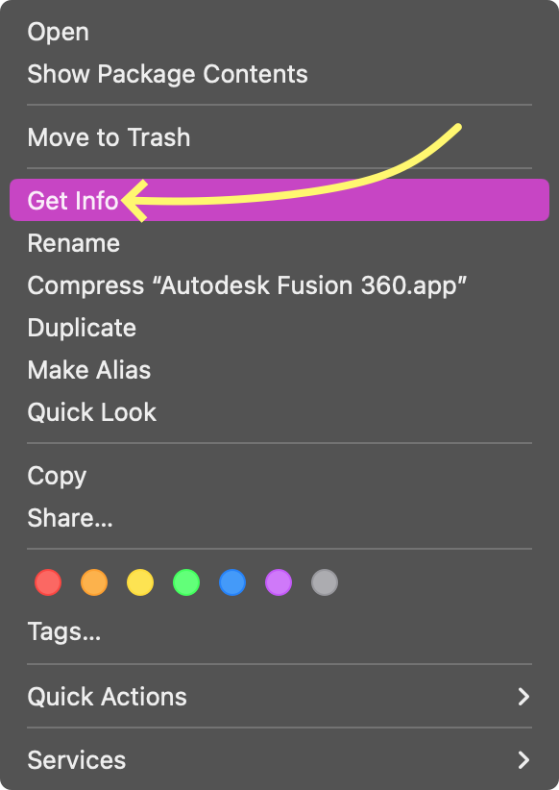Open the Tags… dialog
The height and width of the screenshot is (790, 559).
click(64, 631)
